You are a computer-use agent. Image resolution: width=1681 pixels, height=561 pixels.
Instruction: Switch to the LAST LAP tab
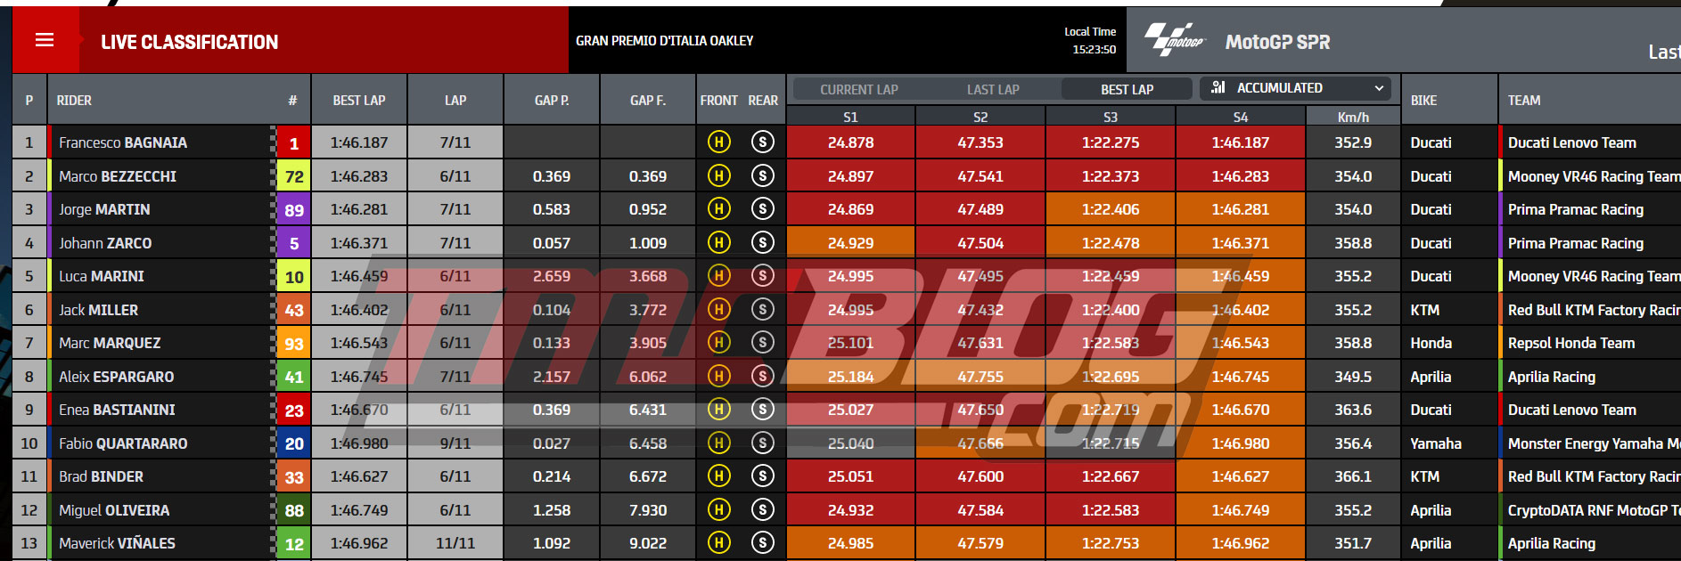(x=993, y=90)
